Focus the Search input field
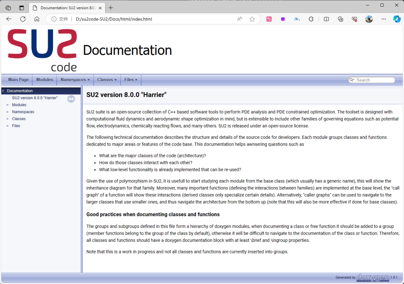404x284 pixels. point(374,80)
